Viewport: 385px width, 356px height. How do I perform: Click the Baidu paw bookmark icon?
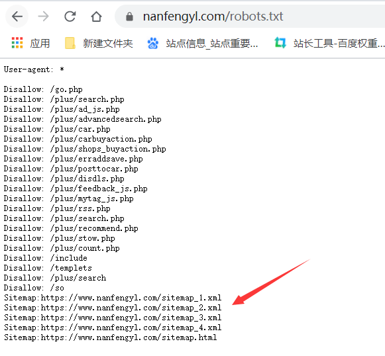coord(152,43)
